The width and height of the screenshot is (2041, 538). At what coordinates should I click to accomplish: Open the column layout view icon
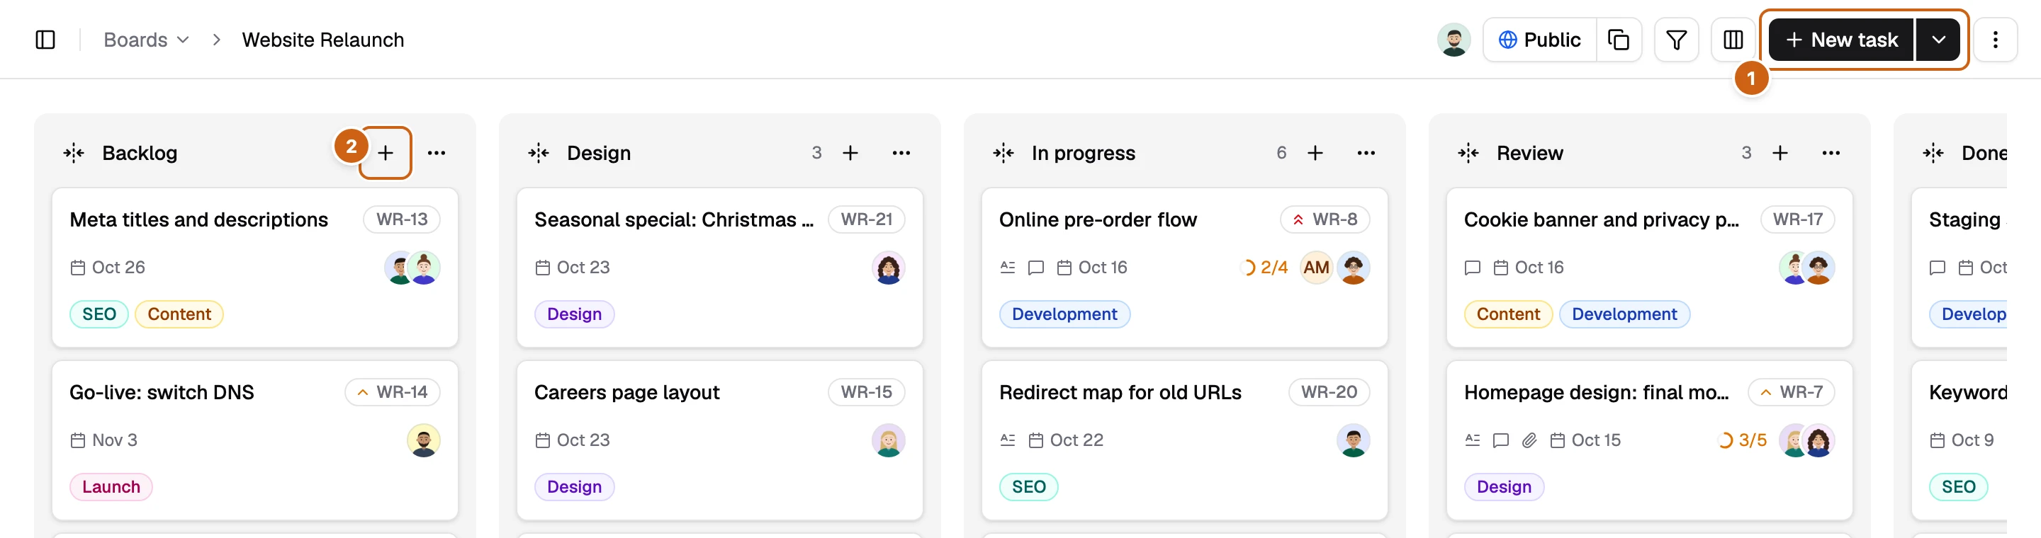tap(1733, 40)
